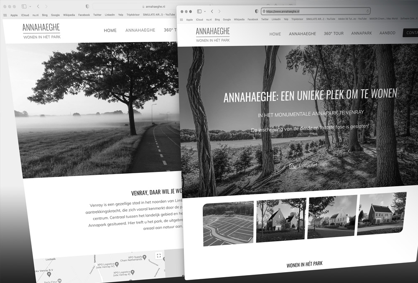Open sidebar options chevron in back window
Image resolution: width=418 pixels, height=283 pixels.
(x=30, y=6)
